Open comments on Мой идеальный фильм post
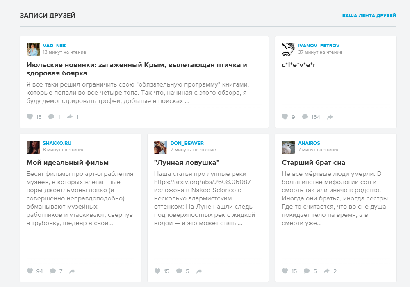The image size is (410, 287). (53, 271)
